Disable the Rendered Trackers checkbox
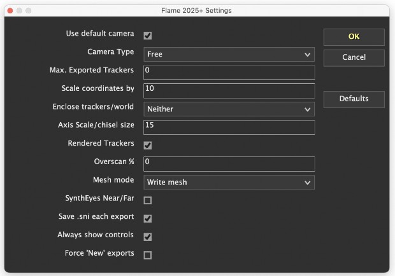 click(x=148, y=146)
